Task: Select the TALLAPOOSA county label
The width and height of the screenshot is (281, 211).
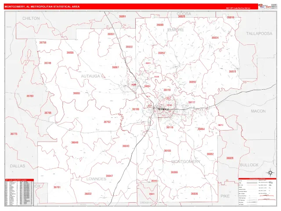Action: [259, 33]
